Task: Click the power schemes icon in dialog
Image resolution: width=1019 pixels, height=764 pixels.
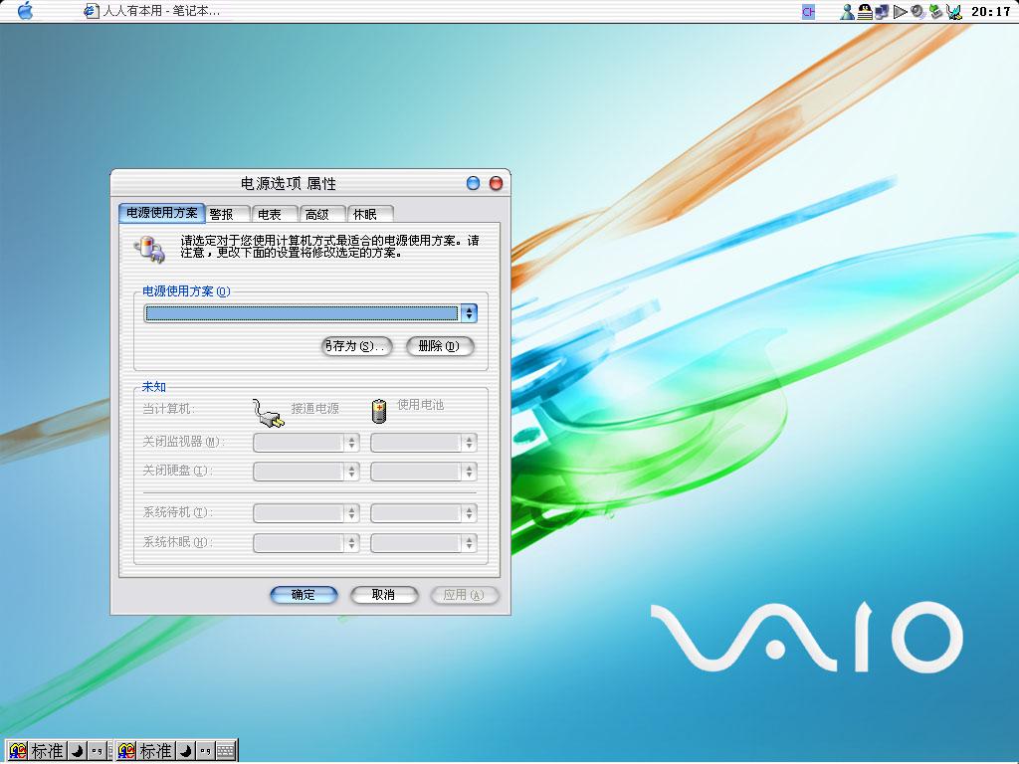Action: [x=149, y=250]
